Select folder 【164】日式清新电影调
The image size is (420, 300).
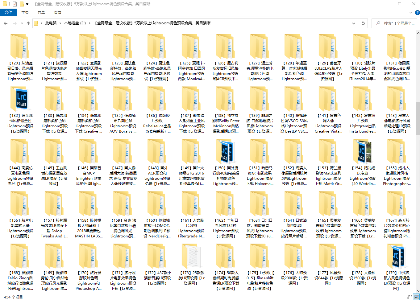pyautogui.click(x=294, y=215)
